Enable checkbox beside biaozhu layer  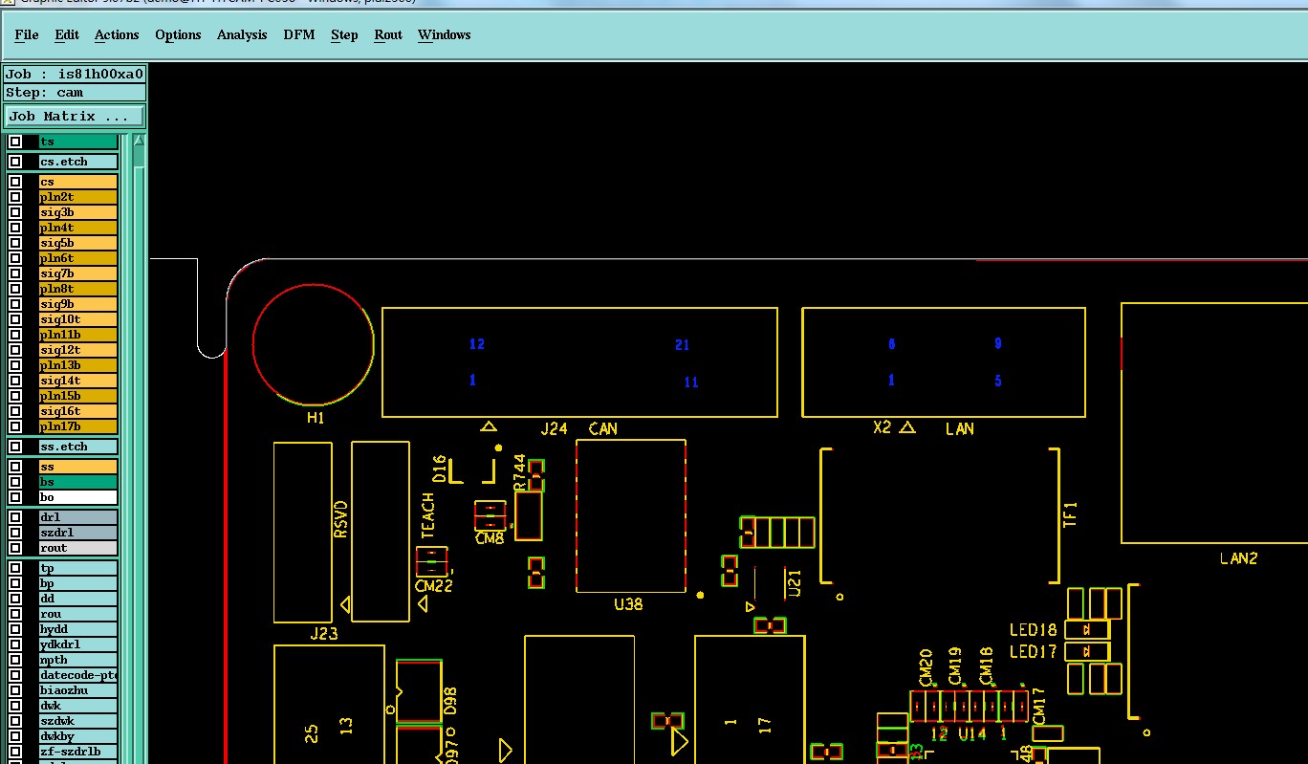[x=15, y=690]
